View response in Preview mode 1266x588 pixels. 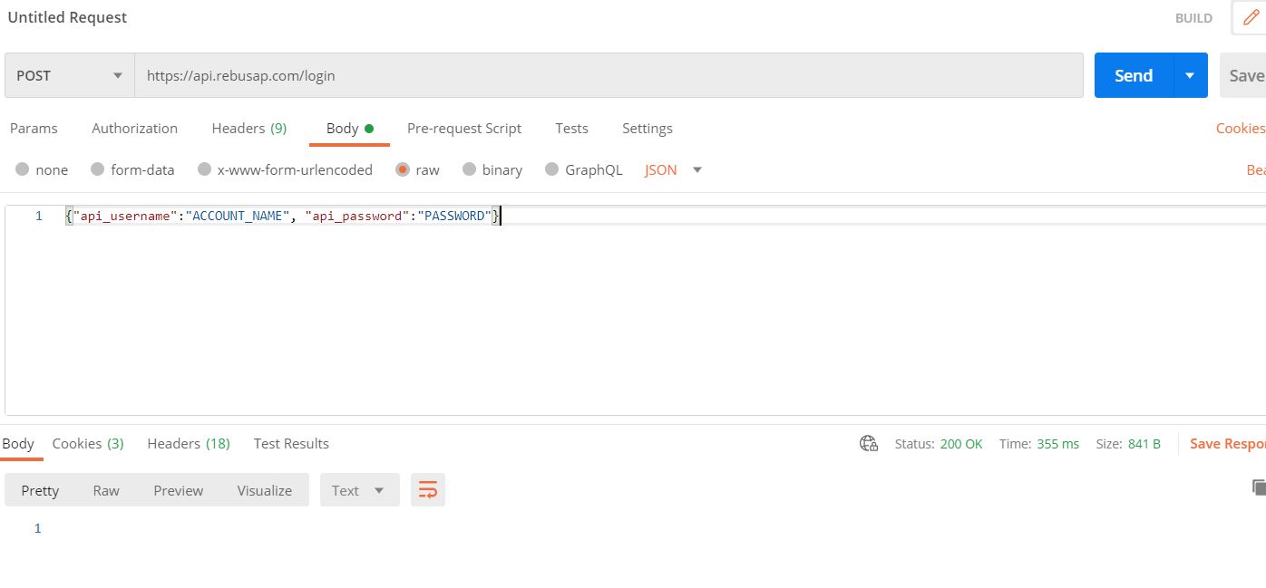[178, 489]
